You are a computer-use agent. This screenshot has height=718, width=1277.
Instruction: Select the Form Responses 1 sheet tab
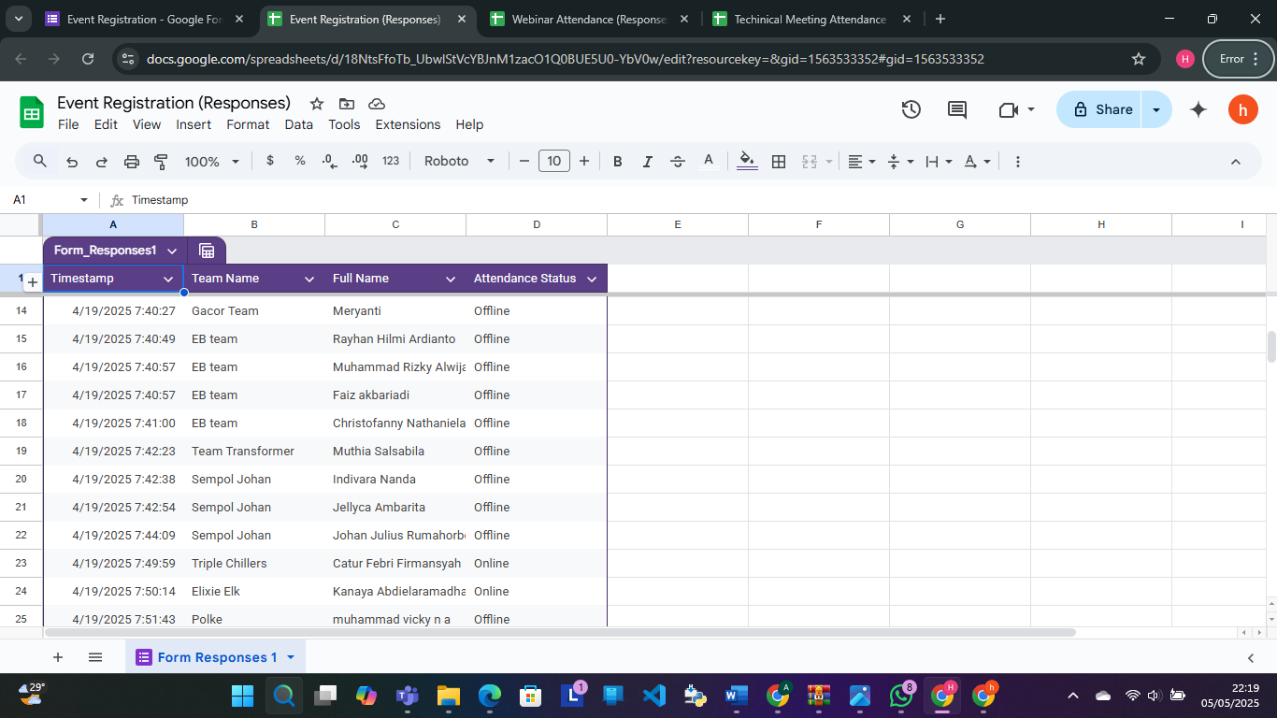tap(215, 657)
